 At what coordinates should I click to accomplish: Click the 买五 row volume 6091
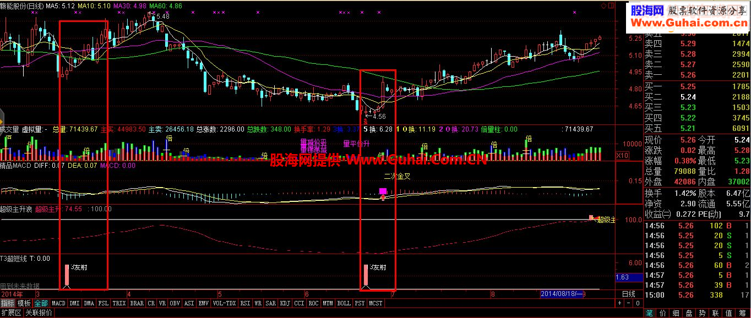coord(741,128)
